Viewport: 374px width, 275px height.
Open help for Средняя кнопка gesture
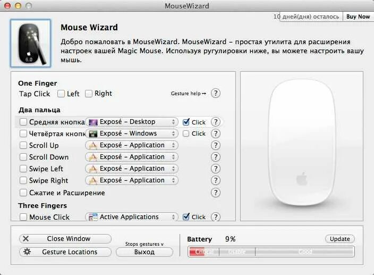[x=216, y=122]
